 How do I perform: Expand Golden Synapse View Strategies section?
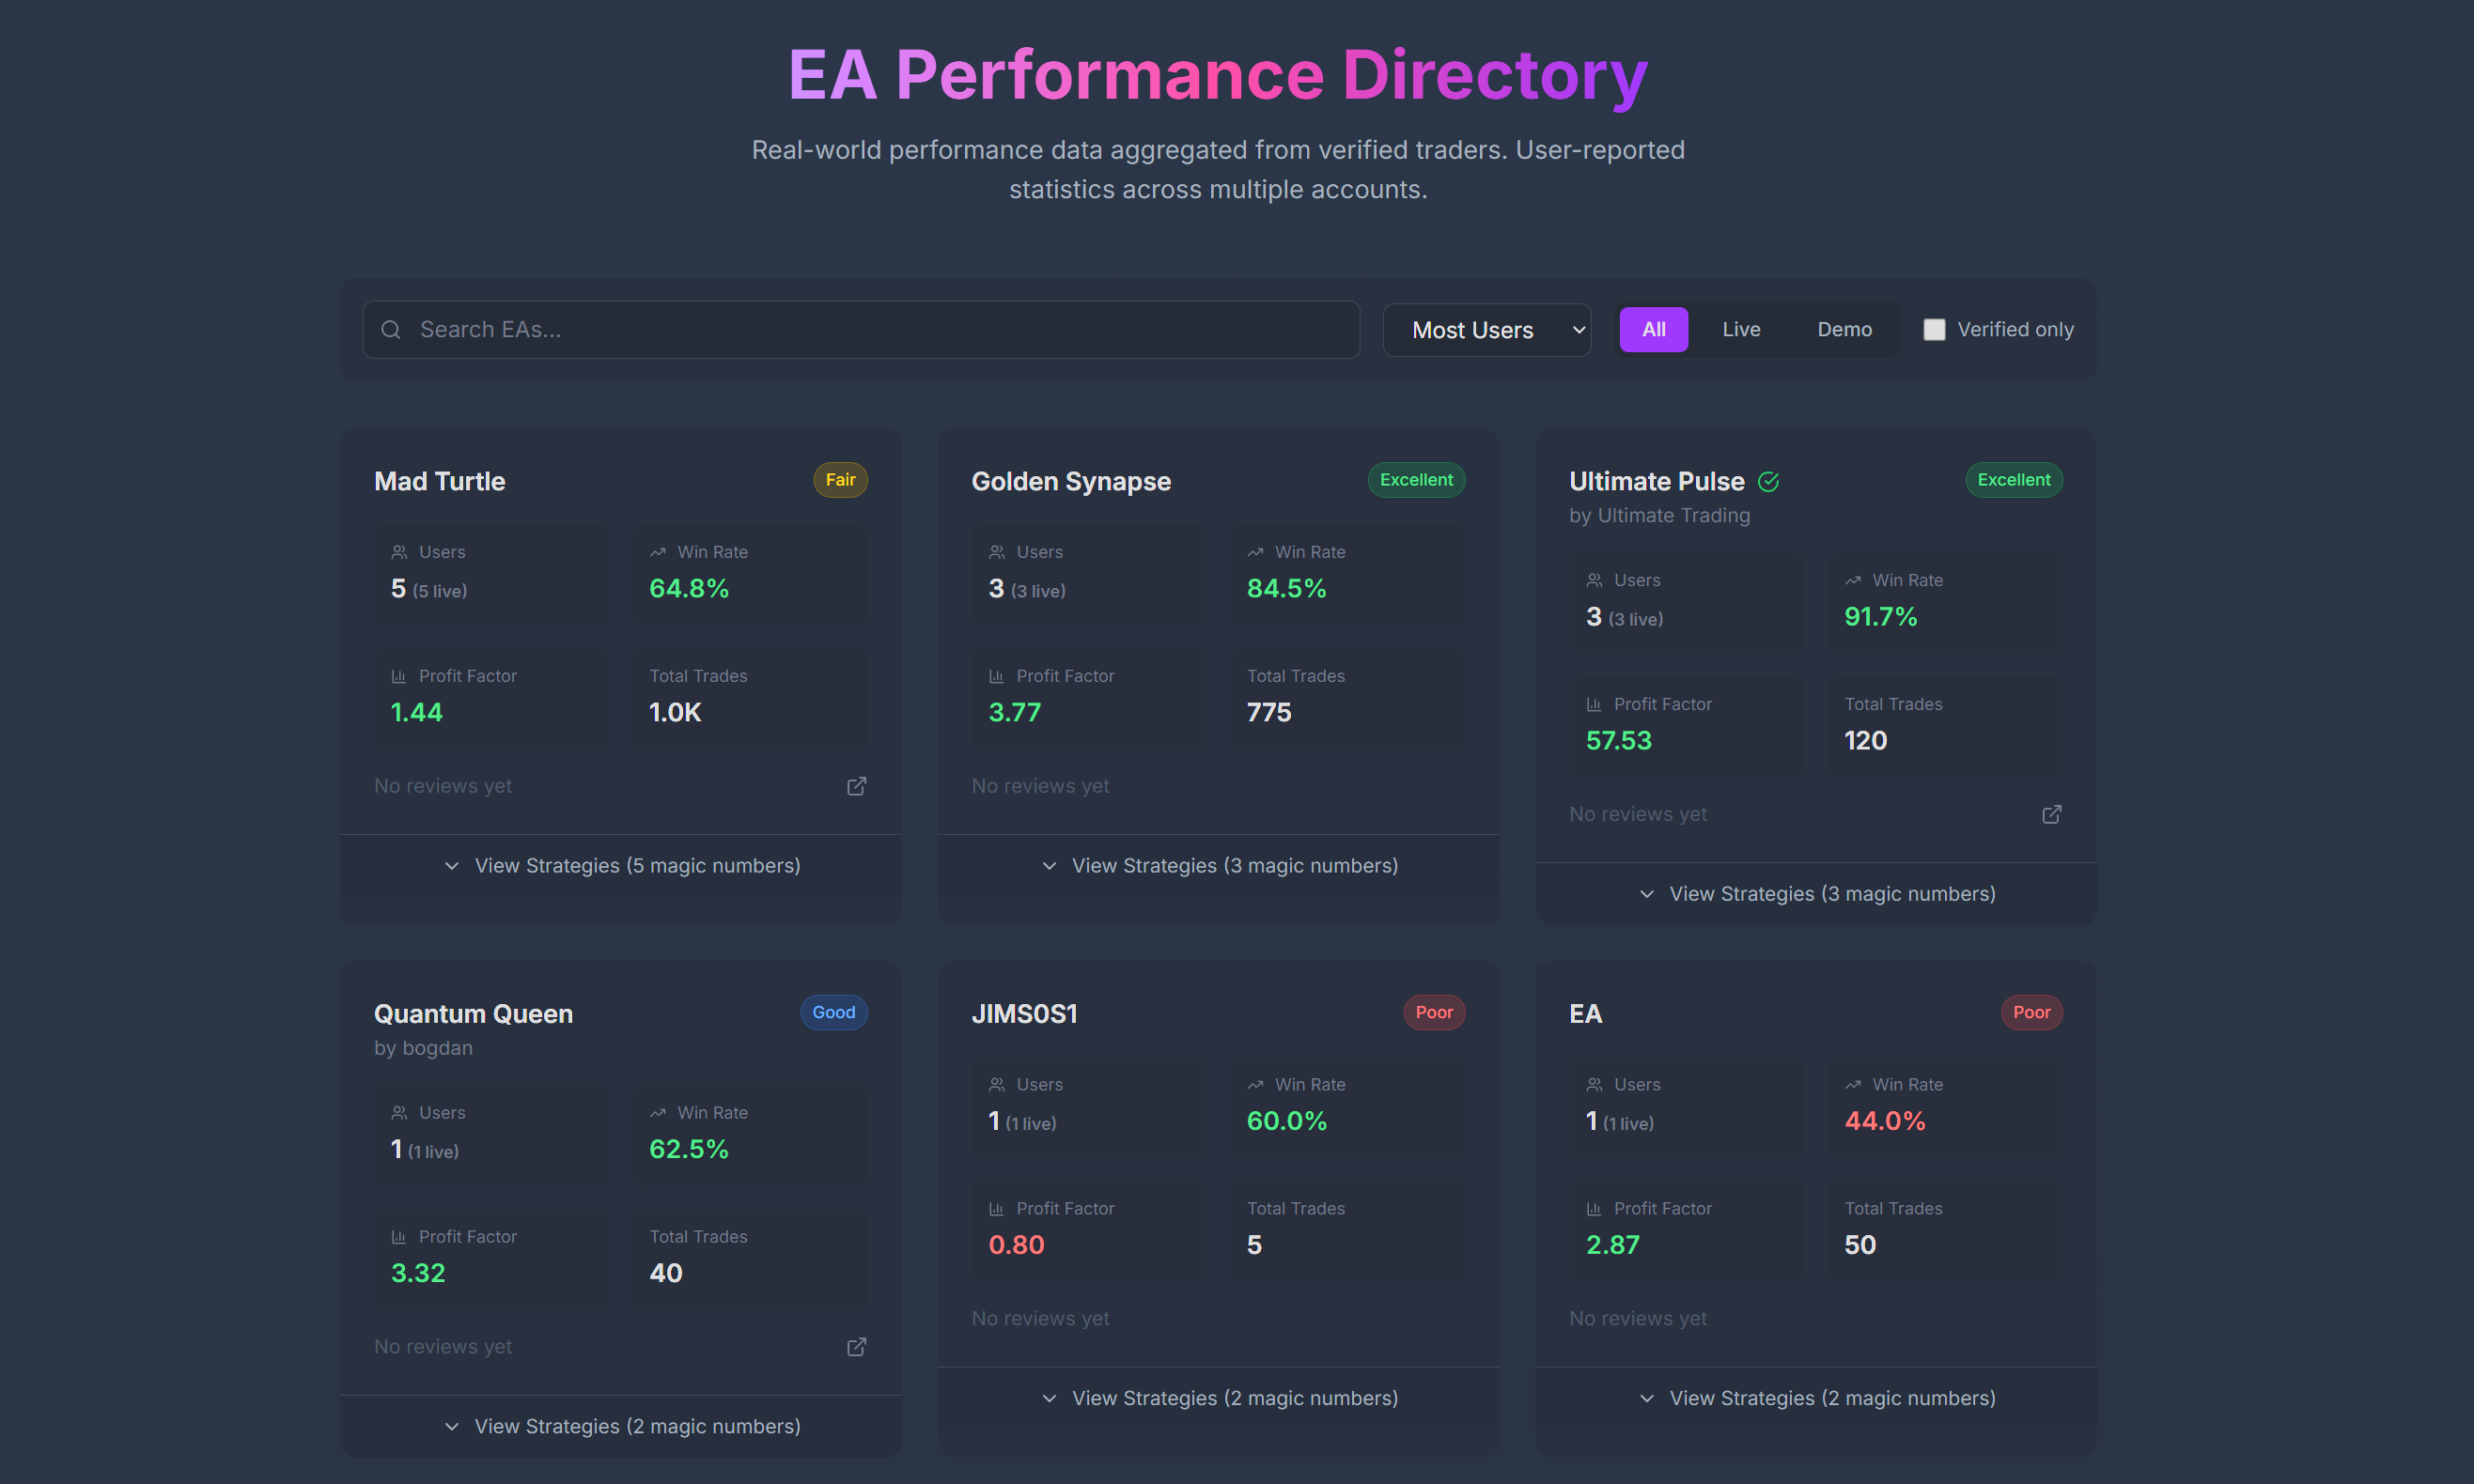tap(1219, 866)
